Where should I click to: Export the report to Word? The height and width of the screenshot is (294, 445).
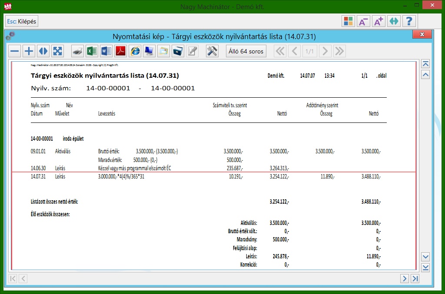pyautogui.click(x=106, y=51)
